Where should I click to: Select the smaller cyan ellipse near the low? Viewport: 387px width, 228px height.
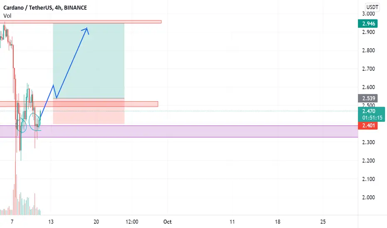tap(22, 125)
